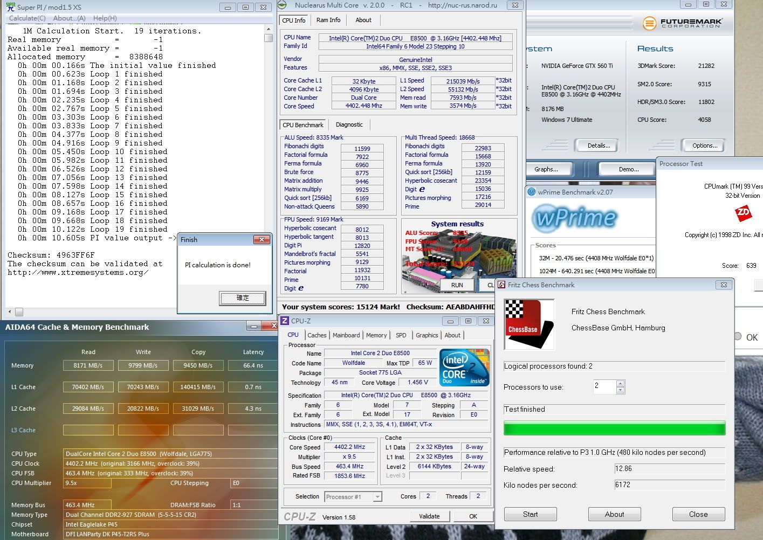The width and height of the screenshot is (763, 540).
Task: Open the Help(H) menu in Super PI
Action: click(105, 18)
